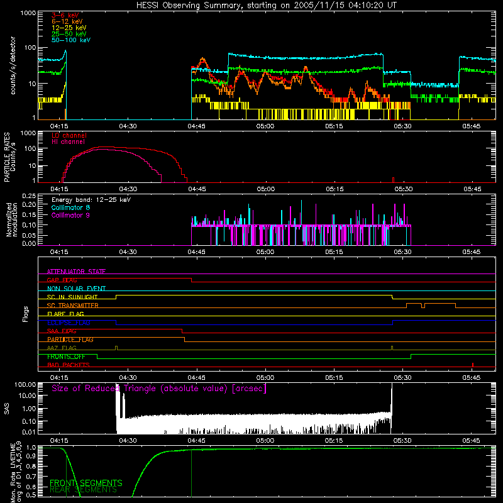Click the "05:30" tick under the flags panel
This screenshot has height=503, width=503.
(x=402, y=378)
